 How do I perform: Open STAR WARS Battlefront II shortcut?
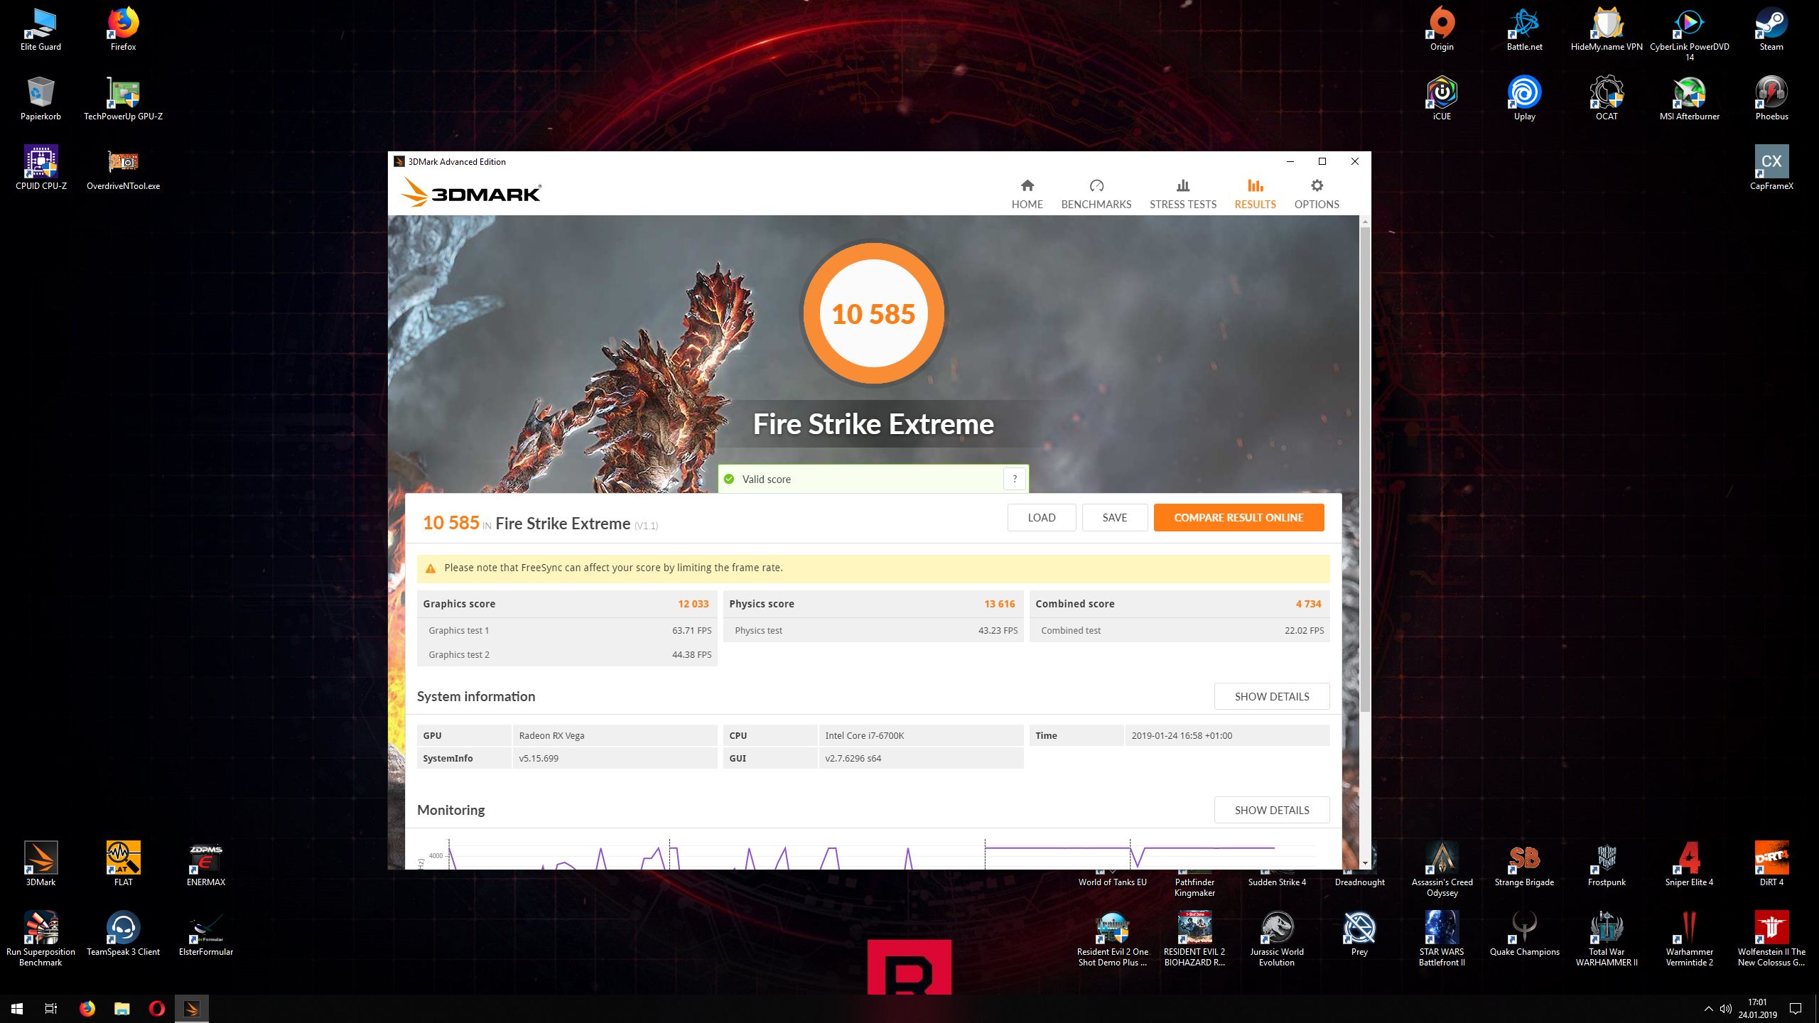tap(1442, 939)
